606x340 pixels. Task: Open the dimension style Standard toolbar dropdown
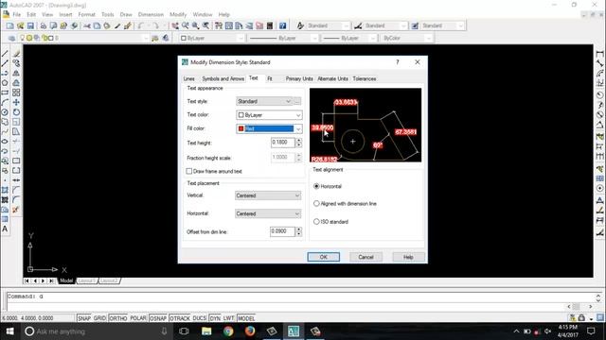pyautogui.click(x=385, y=25)
